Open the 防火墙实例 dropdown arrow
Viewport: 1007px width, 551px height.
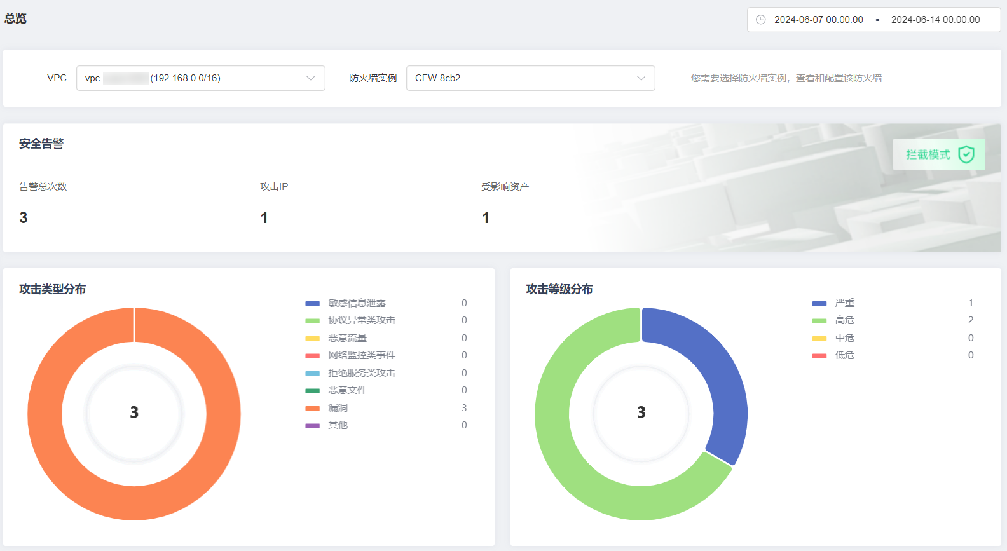click(x=641, y=78)
